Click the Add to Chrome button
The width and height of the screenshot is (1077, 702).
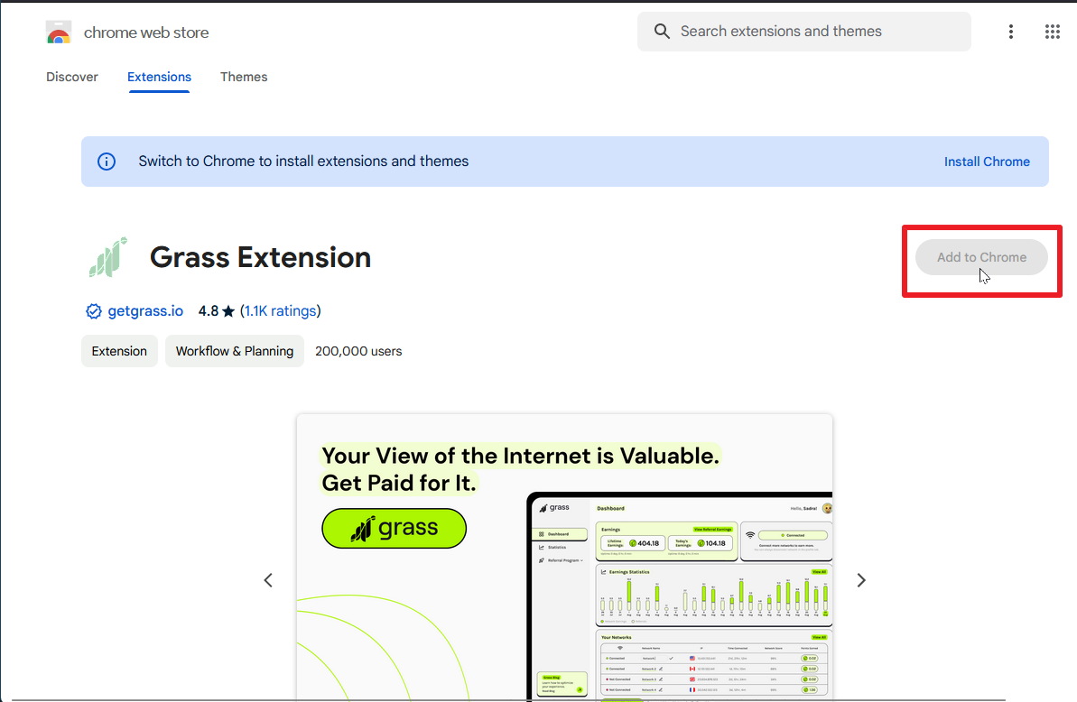981,257
